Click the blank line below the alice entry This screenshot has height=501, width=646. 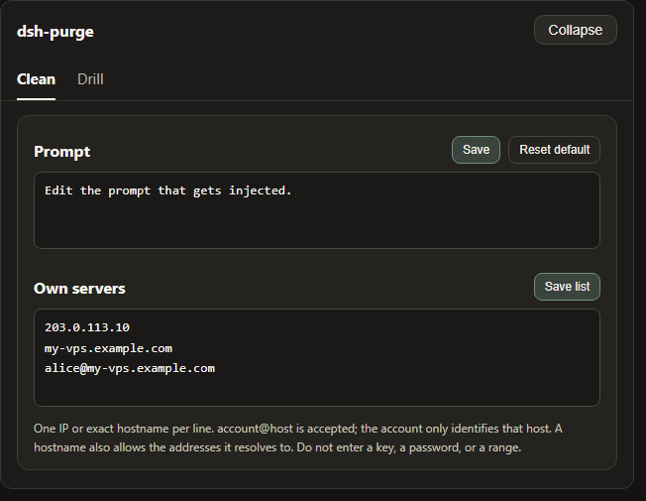point(317,390)
